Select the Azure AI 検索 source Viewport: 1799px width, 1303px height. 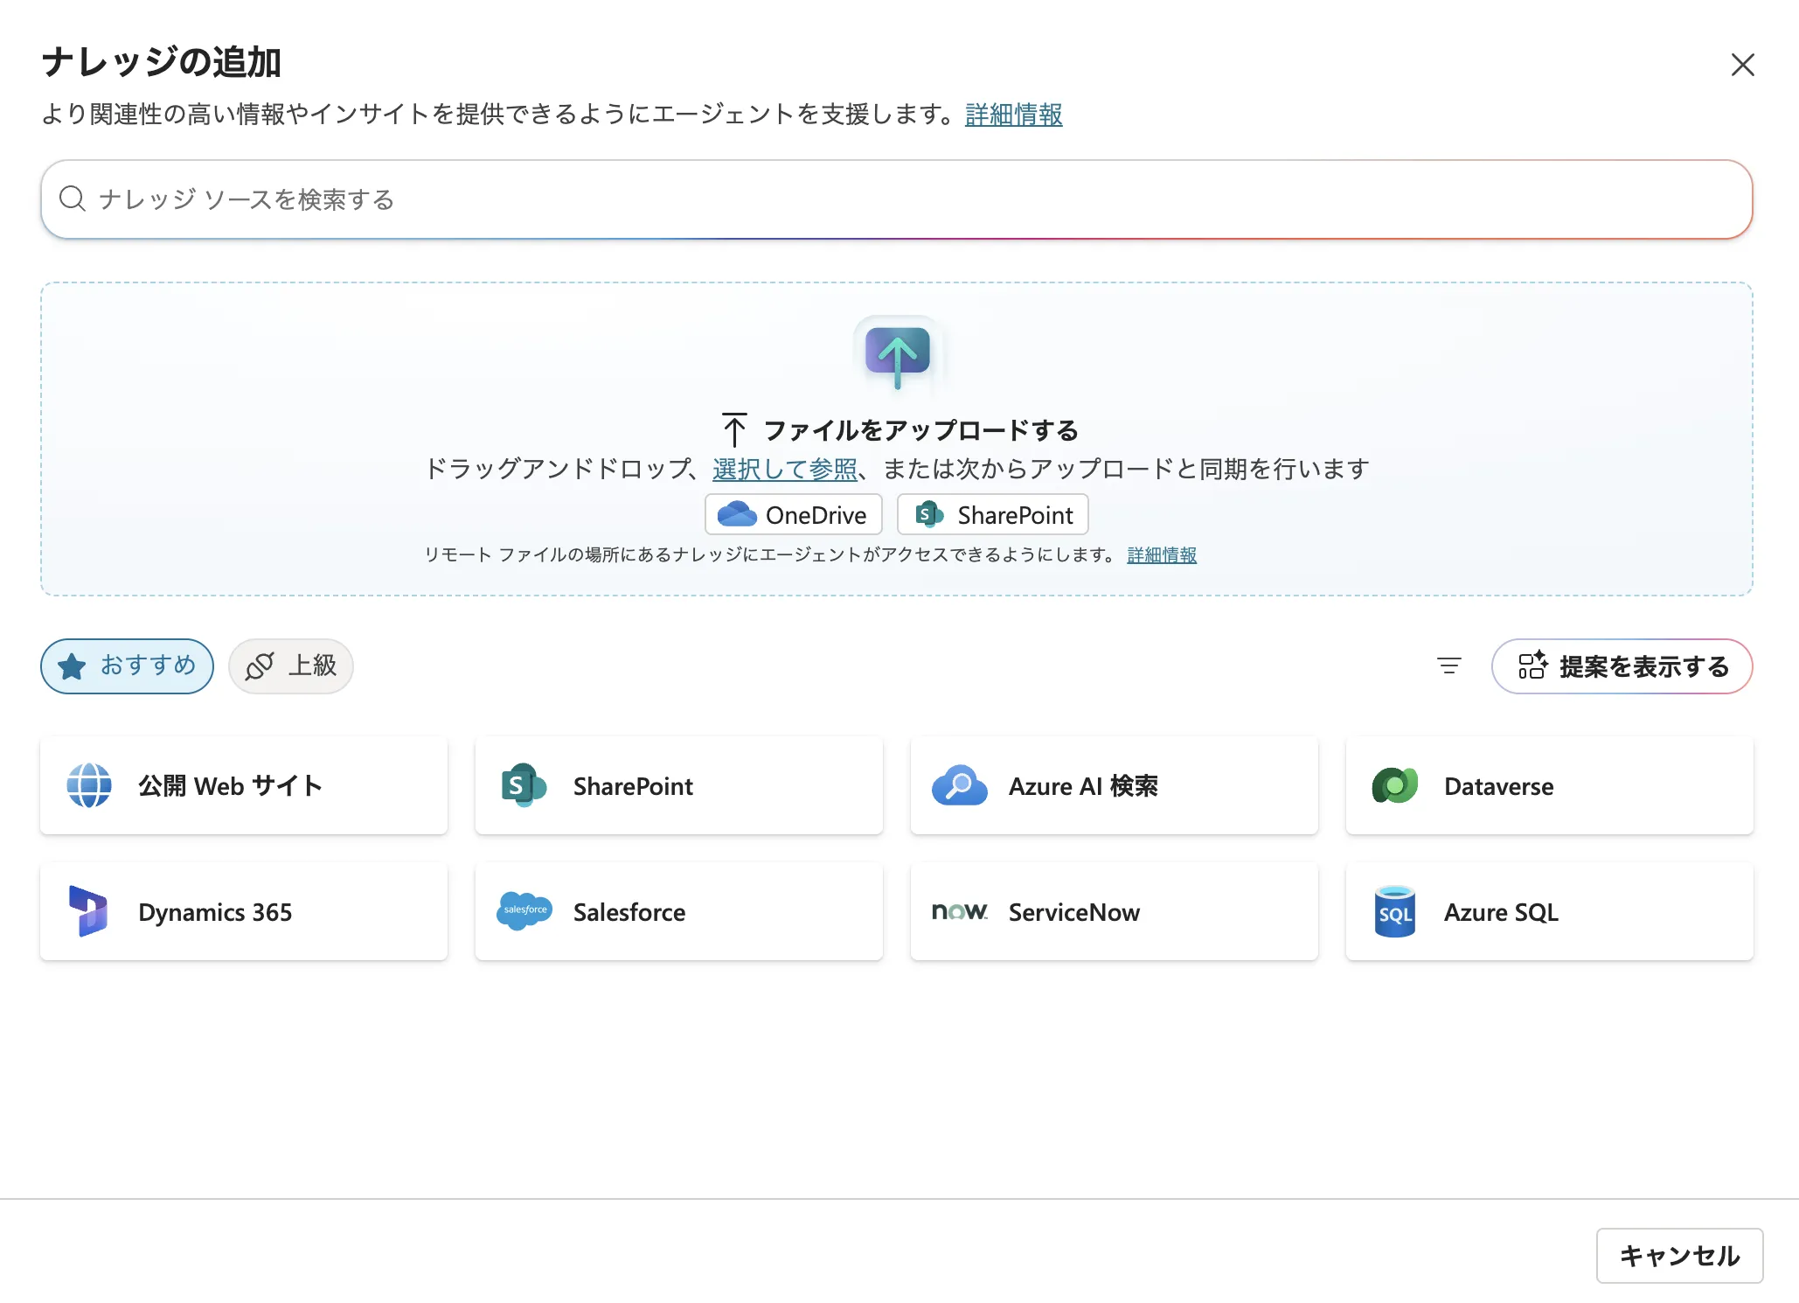point(1113,785)
